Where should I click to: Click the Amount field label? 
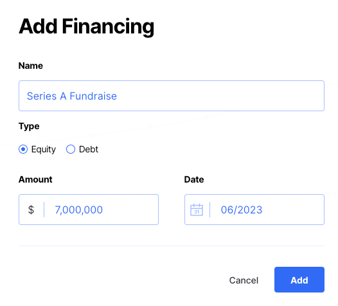[x=35, y=179]
